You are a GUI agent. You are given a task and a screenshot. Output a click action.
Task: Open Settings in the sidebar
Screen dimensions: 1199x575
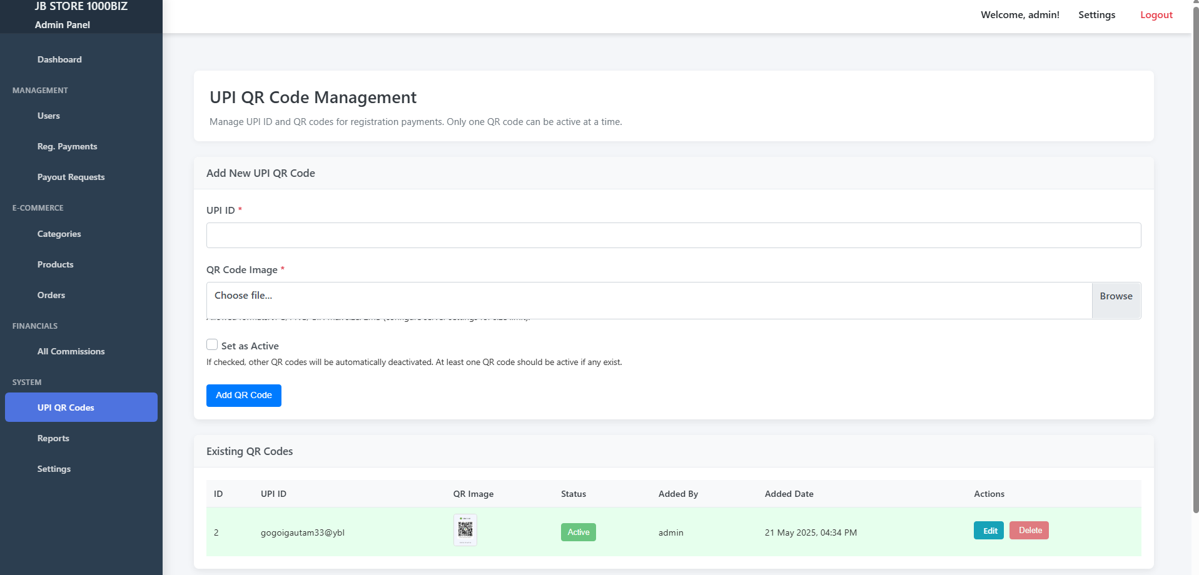point(54,469)
